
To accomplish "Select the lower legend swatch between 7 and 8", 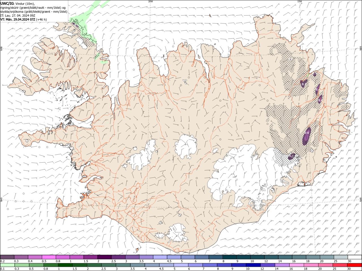I will click(210, 265).
